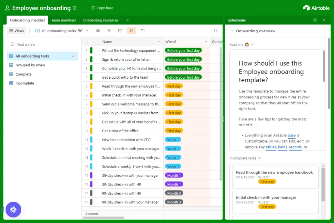Click grid icon beside Grouped by when
This screenshot has height=223, width=334.
pos(11,65)
